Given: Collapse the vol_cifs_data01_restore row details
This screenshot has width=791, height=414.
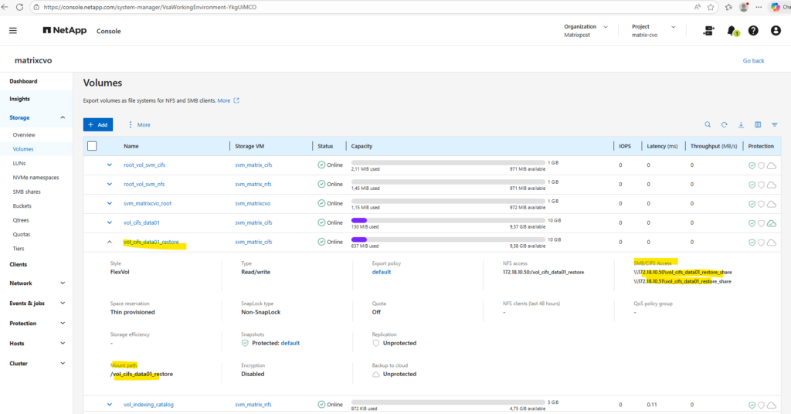Looking at the screenshot, I should pos(109,242).
